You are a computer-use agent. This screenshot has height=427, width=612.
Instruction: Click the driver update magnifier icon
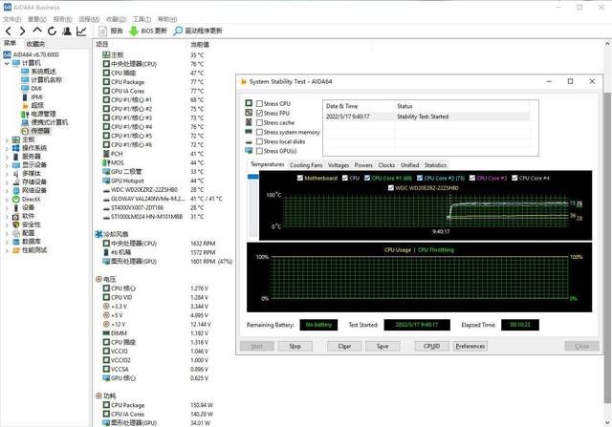pyautogui.click(x=178, y=31)
